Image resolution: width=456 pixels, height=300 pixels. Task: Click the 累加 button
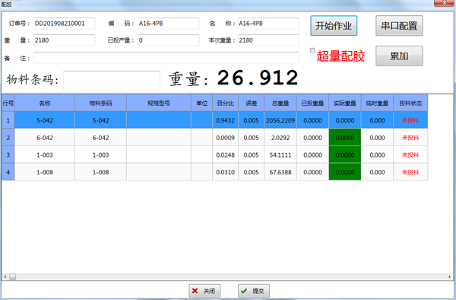coord(399,56)
